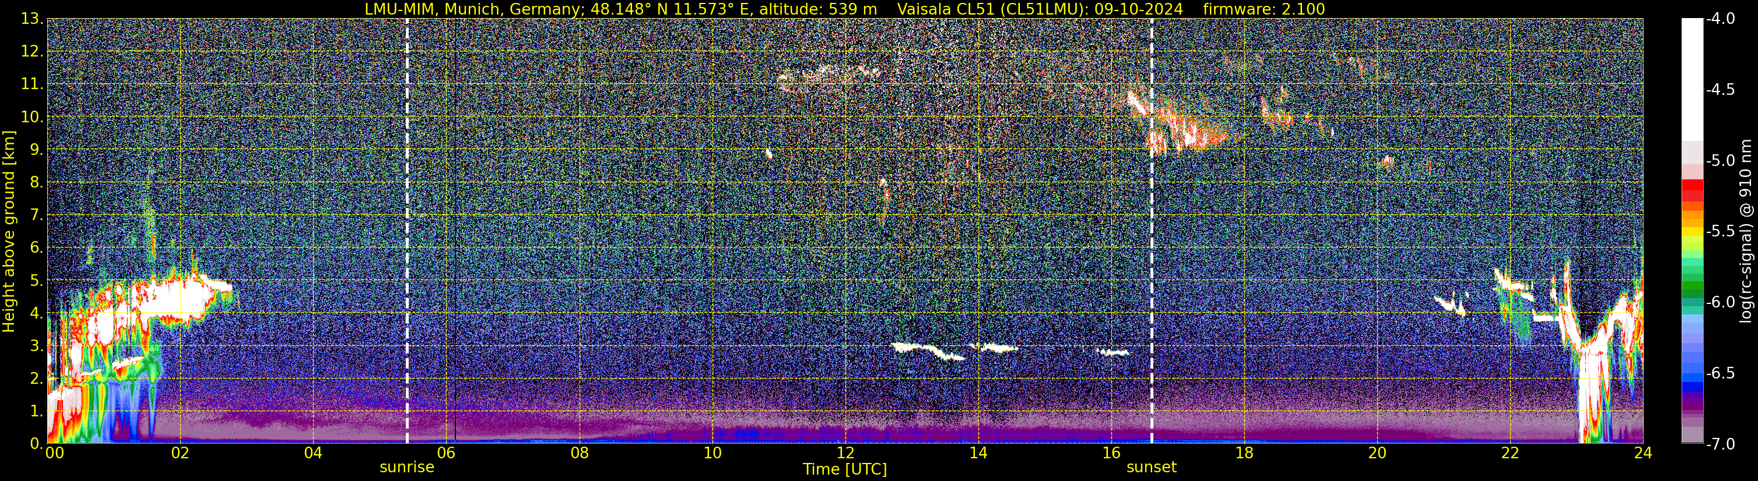1758x481 pixels.
Task: Click the '-7.0' colorbar tick label
Action: tap(1720, 444)
